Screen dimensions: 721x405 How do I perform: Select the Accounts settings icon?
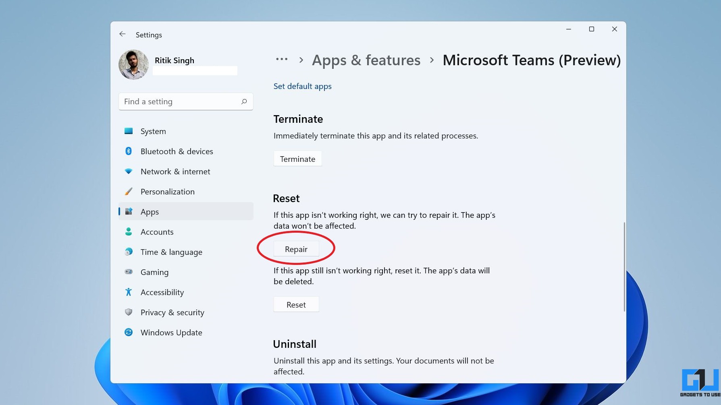point(128,231)
